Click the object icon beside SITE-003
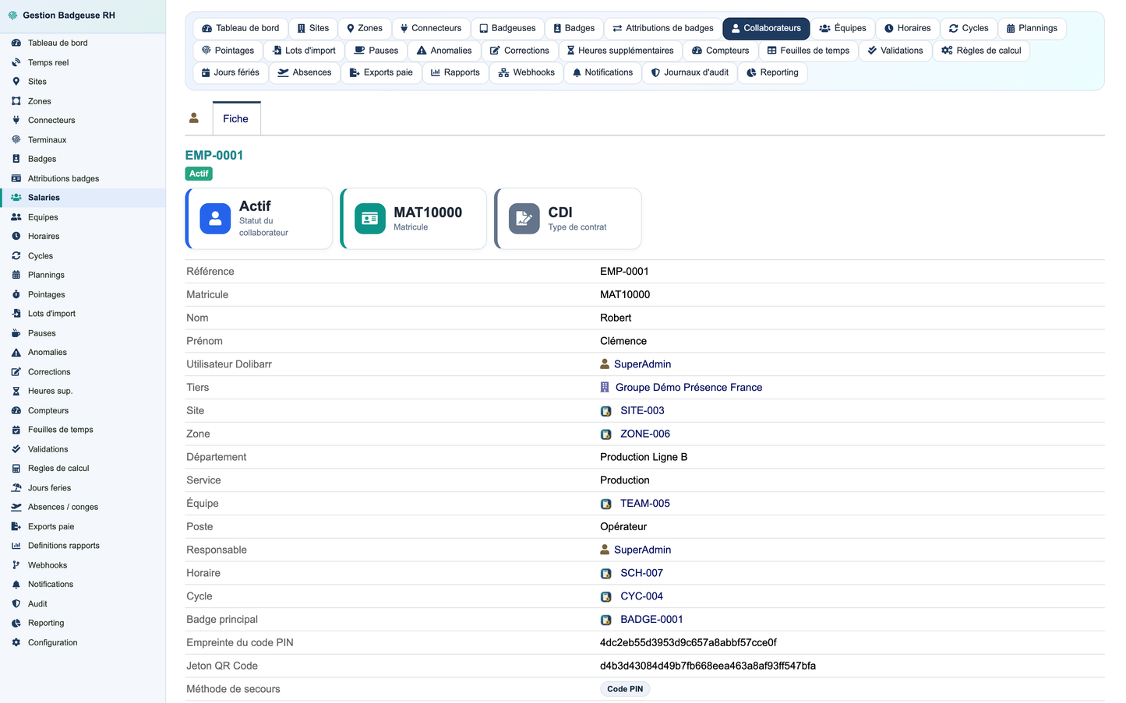The image size is (1126, 703). click(x=606, y=411)
